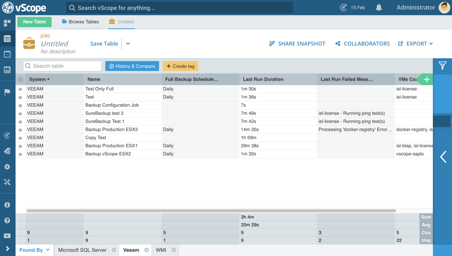Click the Avg aggregate row label
The width and height of the screenshot is (452, 256).
[x=426, y=225]
